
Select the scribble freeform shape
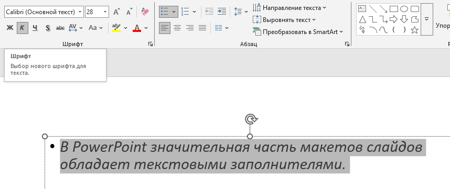[362, 30]
